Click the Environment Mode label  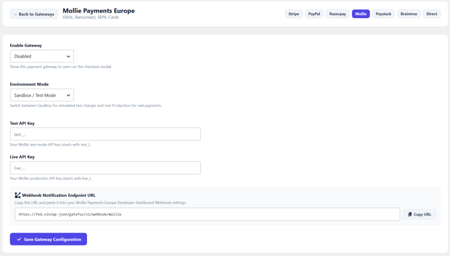tap(29, 84)
